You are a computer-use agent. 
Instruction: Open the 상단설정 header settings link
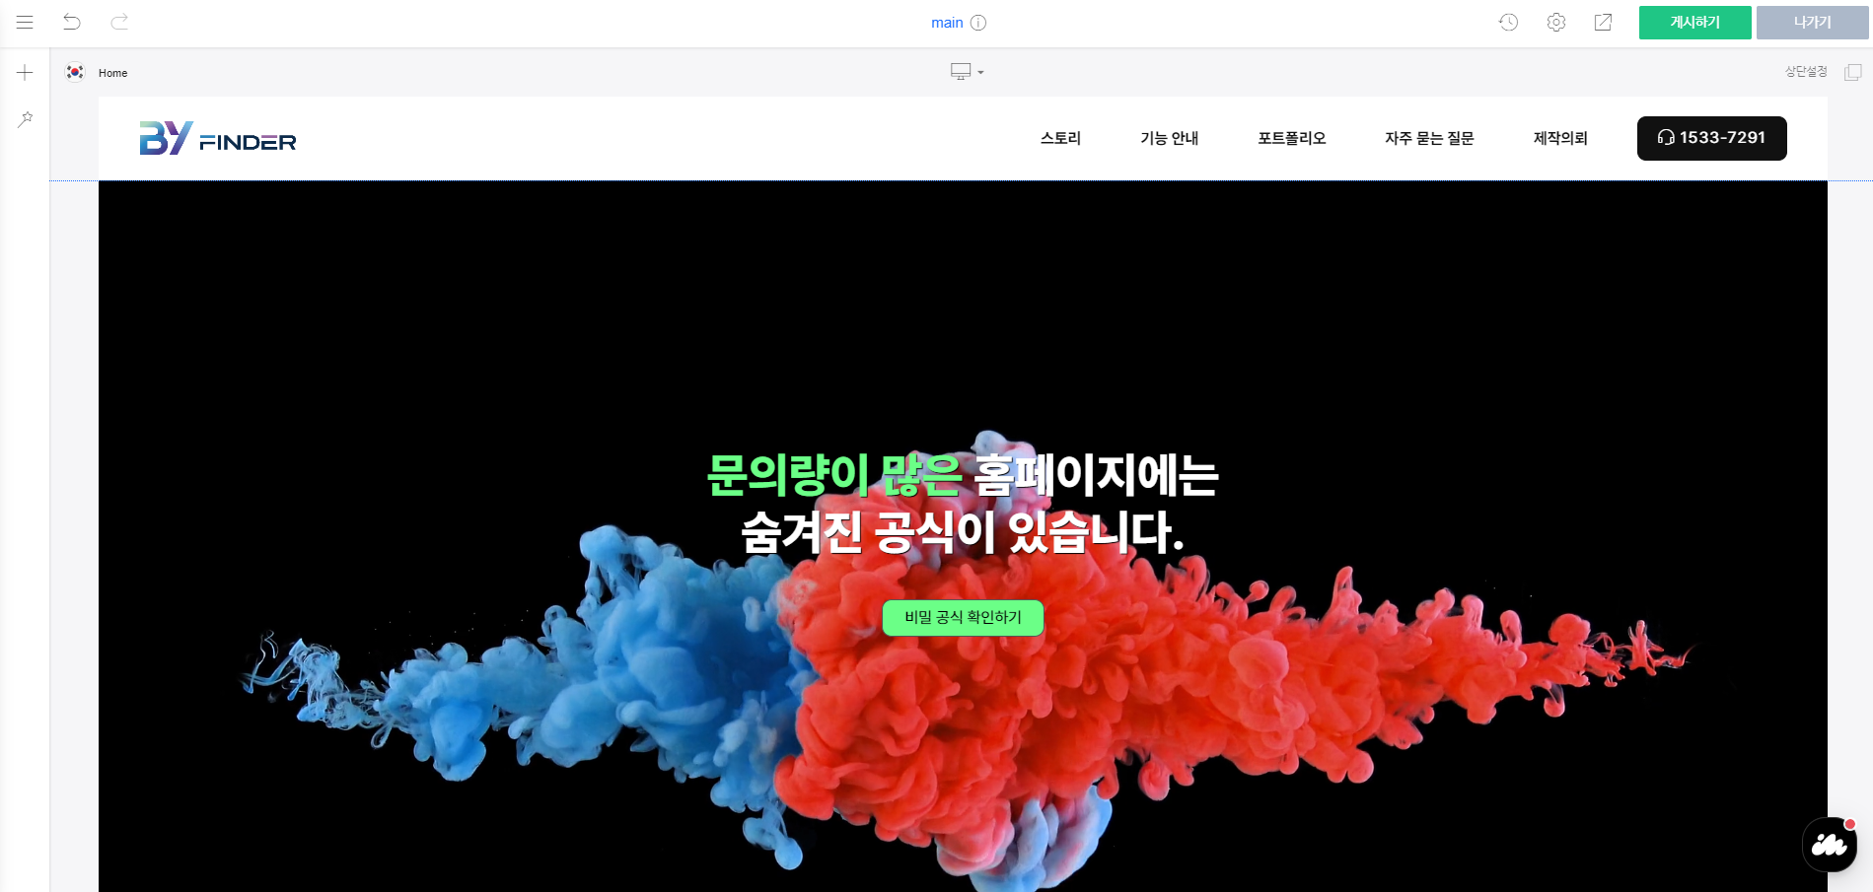(x=1806, y=72)
